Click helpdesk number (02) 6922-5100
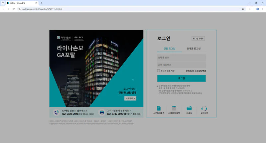Screen dimensions: 266x143 pyautogui.click(x=70, y=114)
